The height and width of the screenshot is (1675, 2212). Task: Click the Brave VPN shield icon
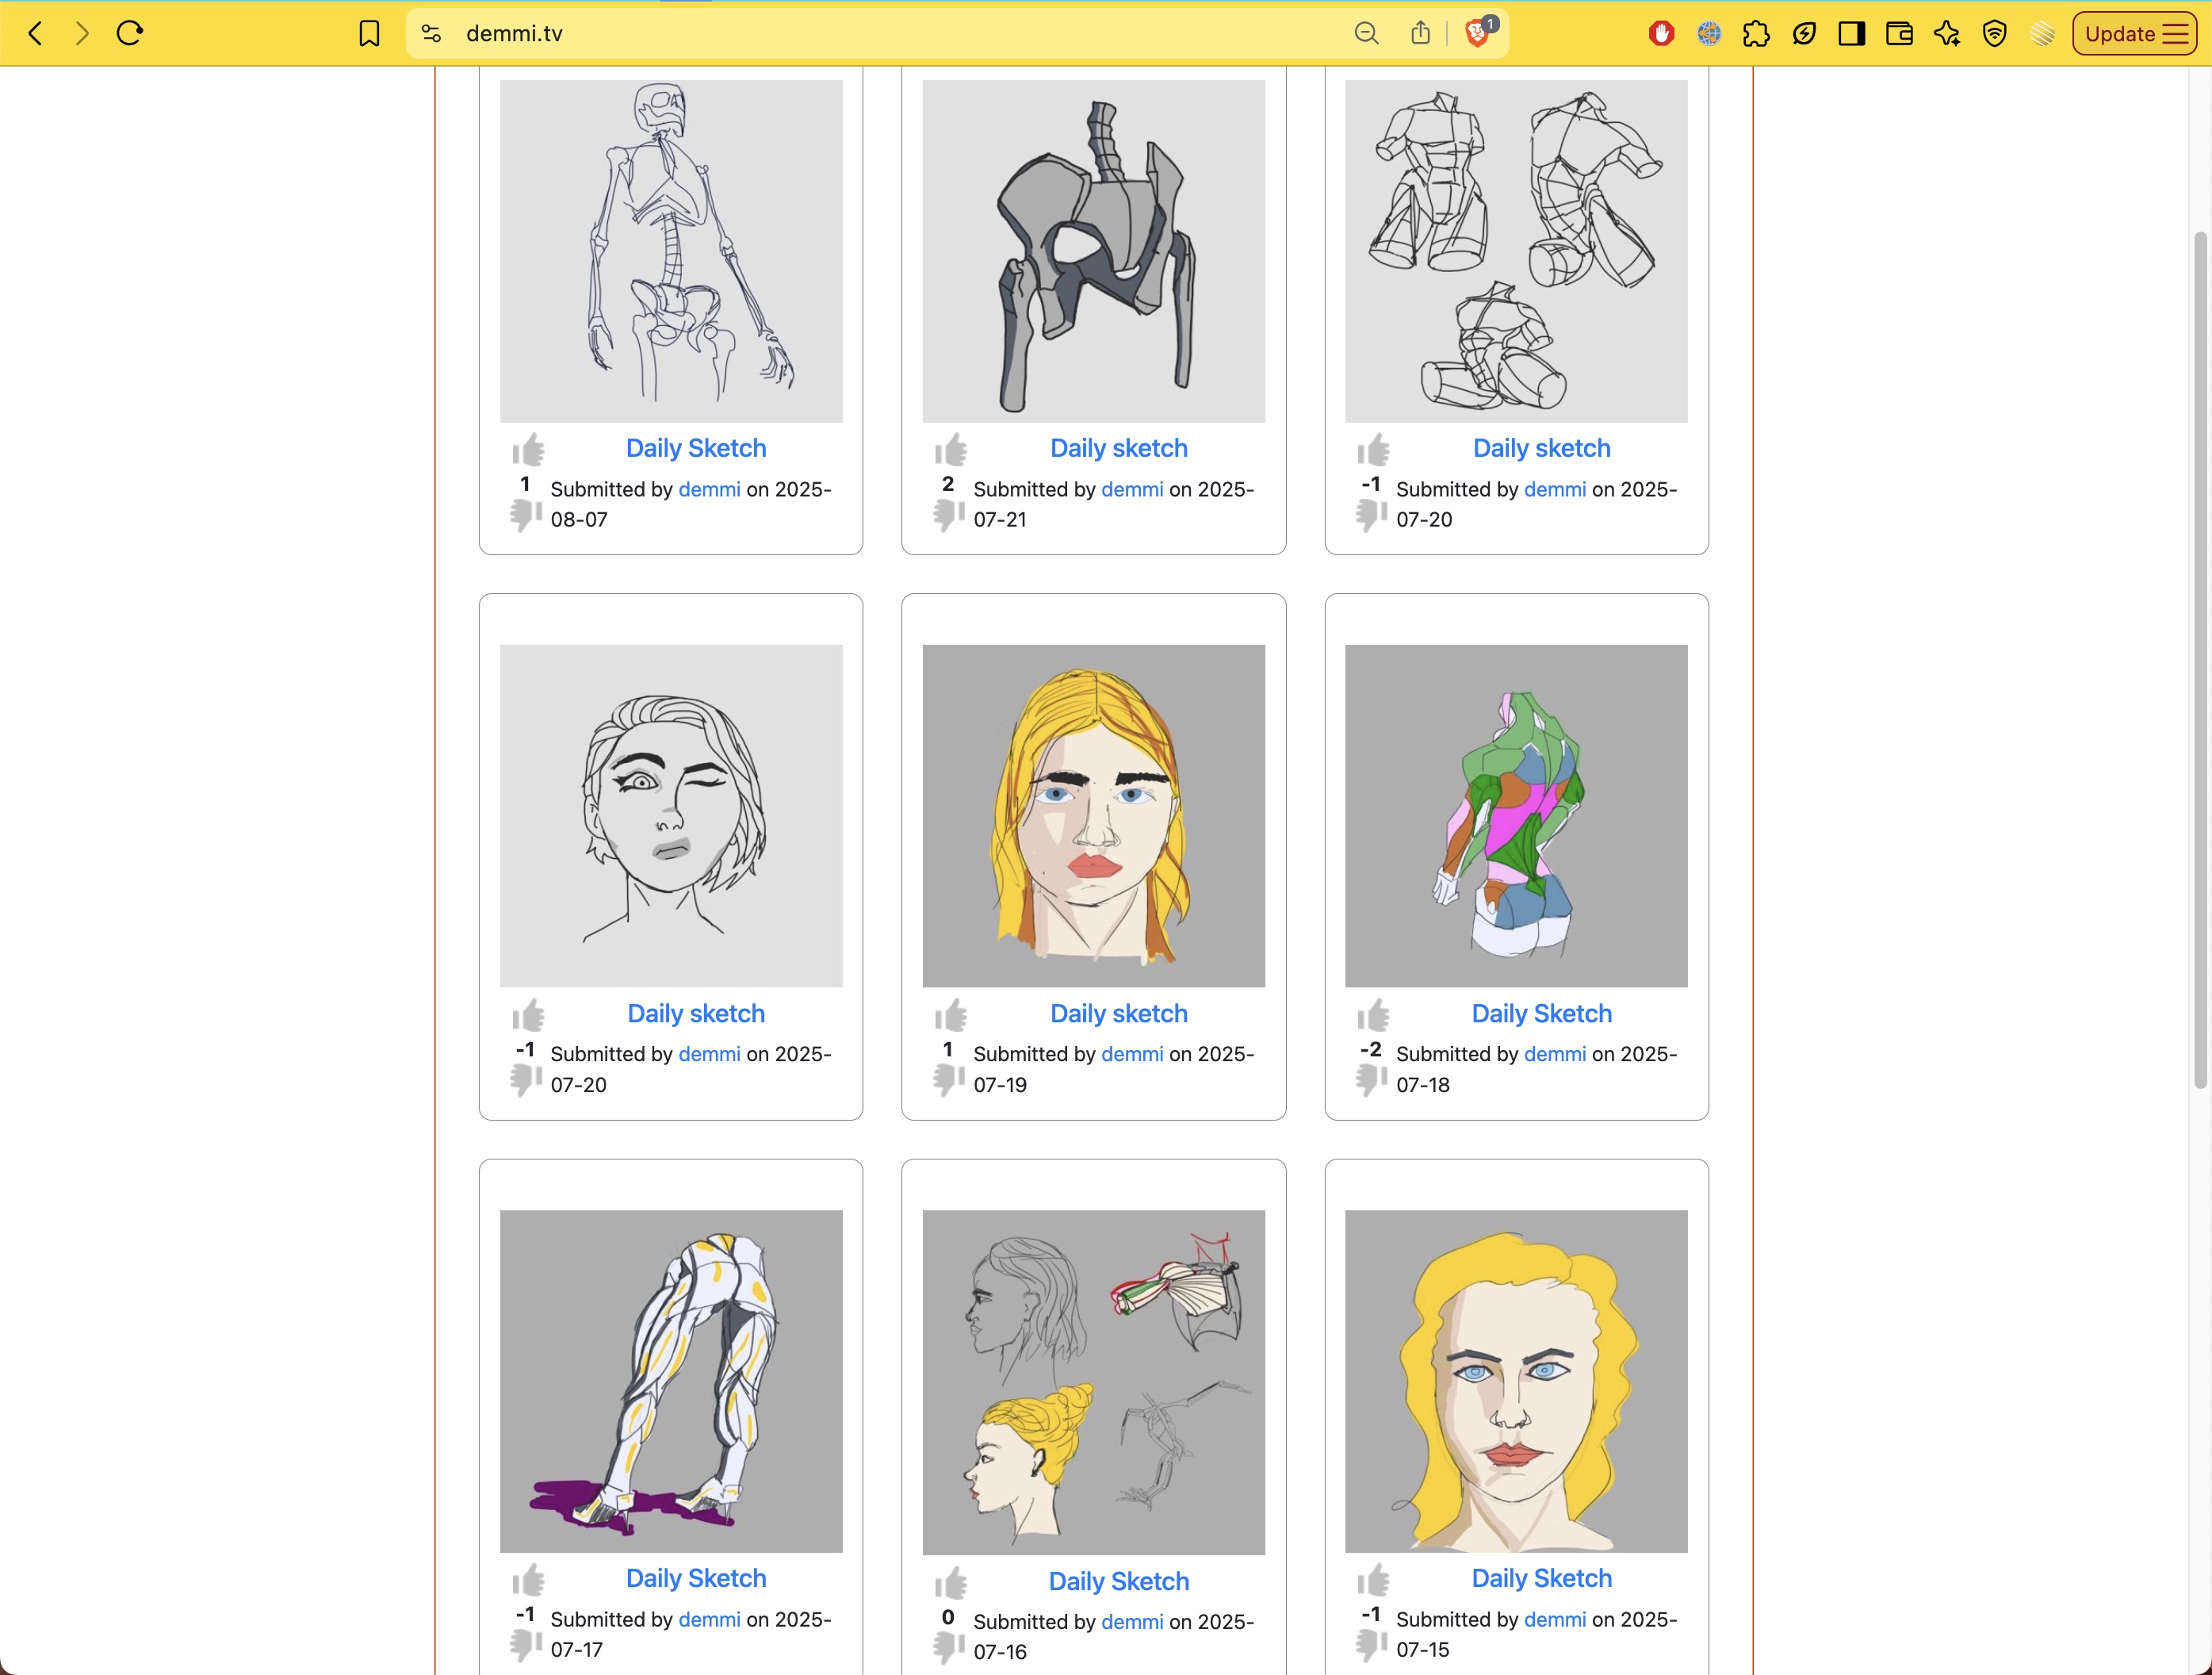point(1994,34)
